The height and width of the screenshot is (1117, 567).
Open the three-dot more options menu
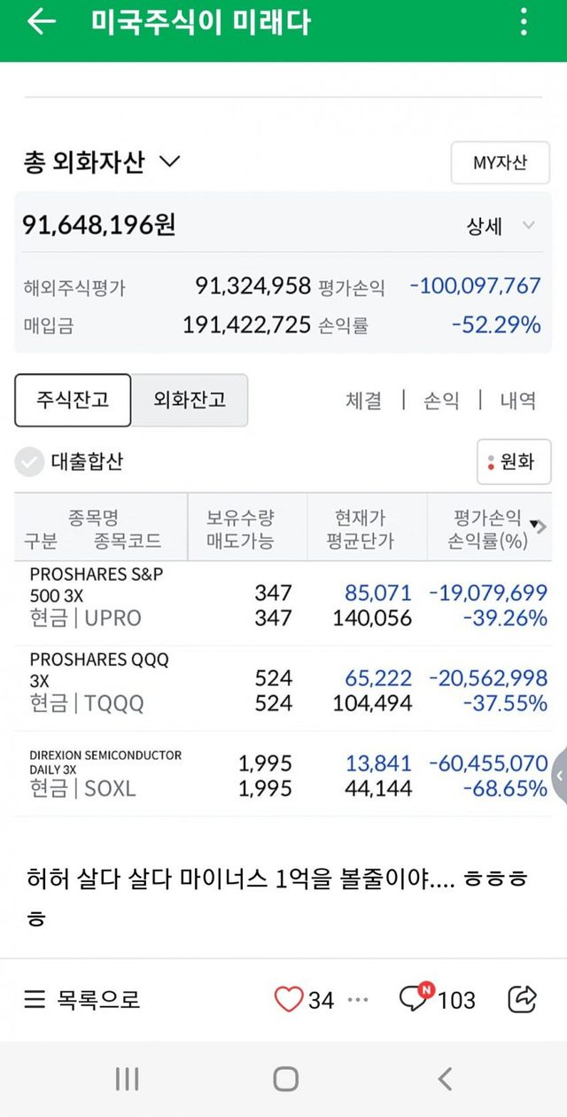click(x=524, y=23)
